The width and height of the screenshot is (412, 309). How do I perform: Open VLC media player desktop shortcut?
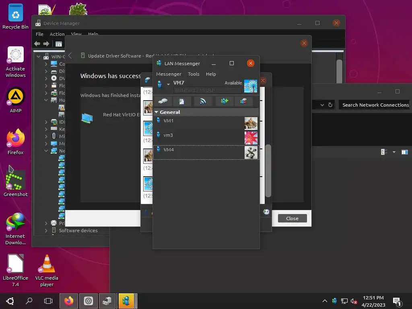pos(47,271)
